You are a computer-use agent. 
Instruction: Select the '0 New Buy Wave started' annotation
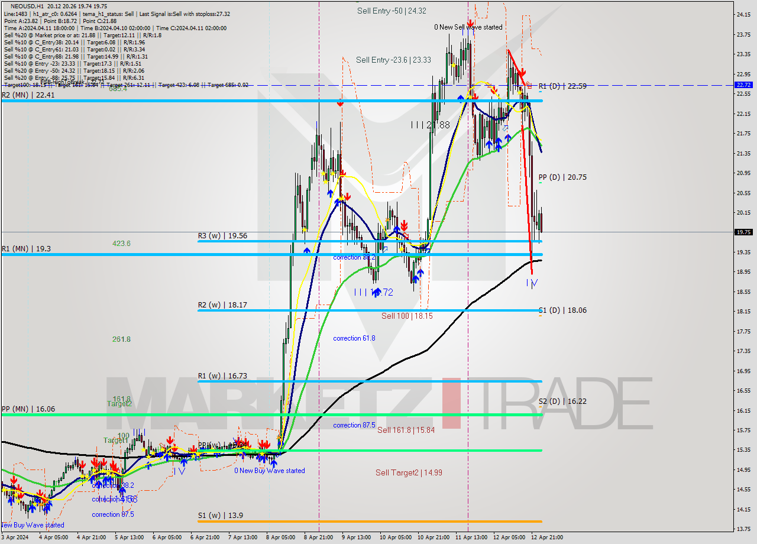point(270,471)
